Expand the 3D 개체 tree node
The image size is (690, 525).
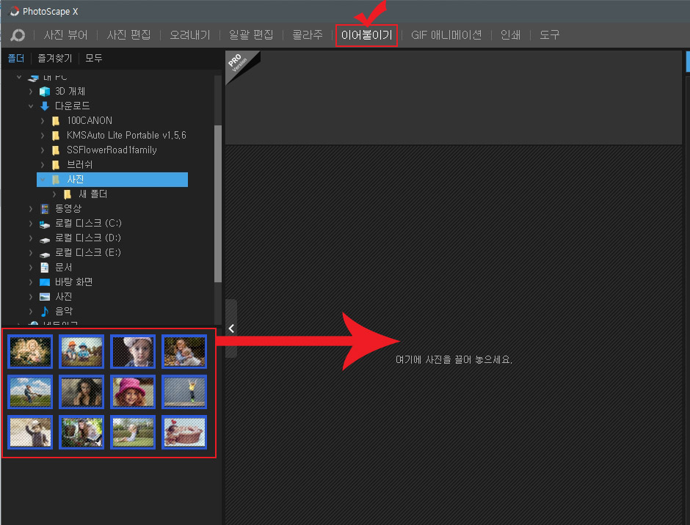coord(30,92)
